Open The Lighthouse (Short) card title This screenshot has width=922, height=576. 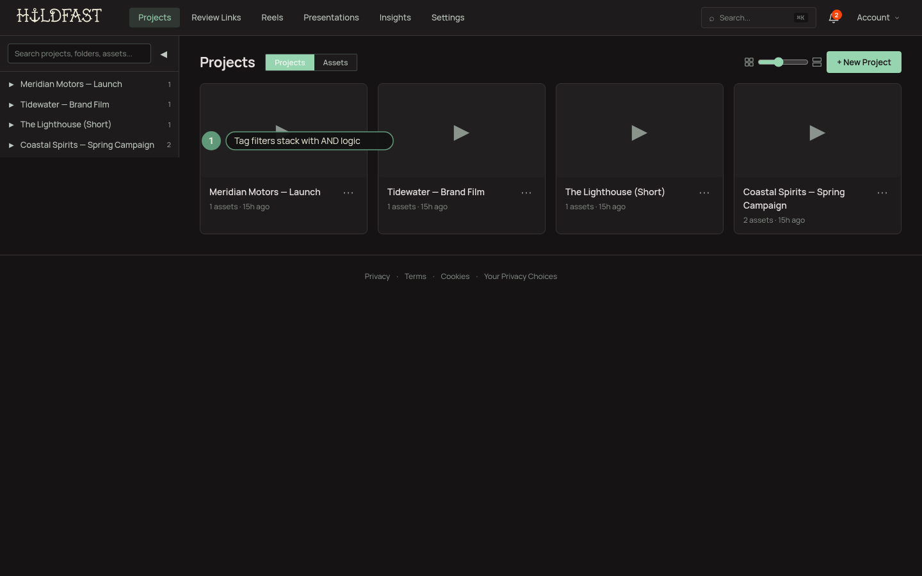point(615,192)
